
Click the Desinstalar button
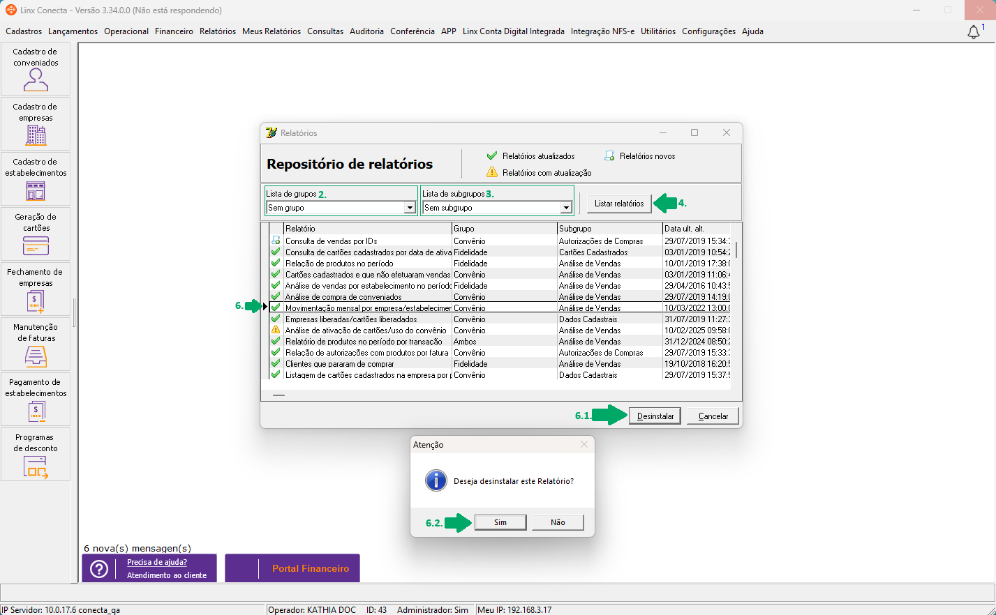655,416
